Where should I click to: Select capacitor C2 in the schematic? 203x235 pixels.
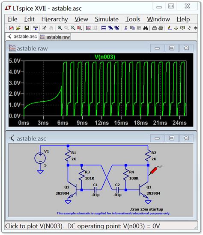[117, 190]
